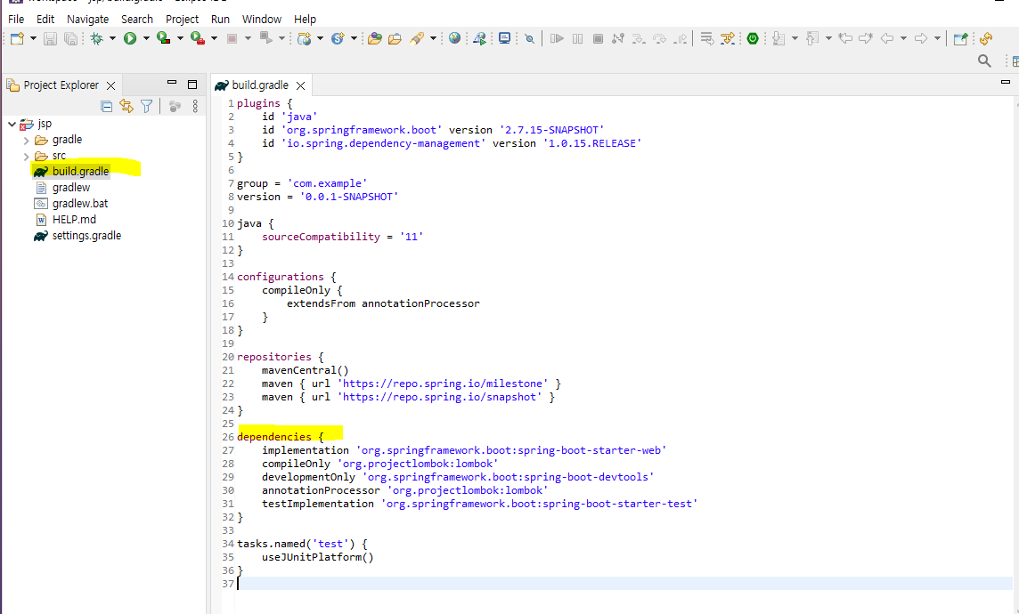The width and height of the screenshot is (1019, 614).
Task: Click 'mavenCentral()' on line 21
Action: point(306,370)
